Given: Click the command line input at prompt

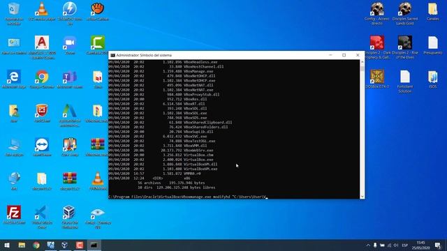Looking at the screenshot, I should click(188, 197).
